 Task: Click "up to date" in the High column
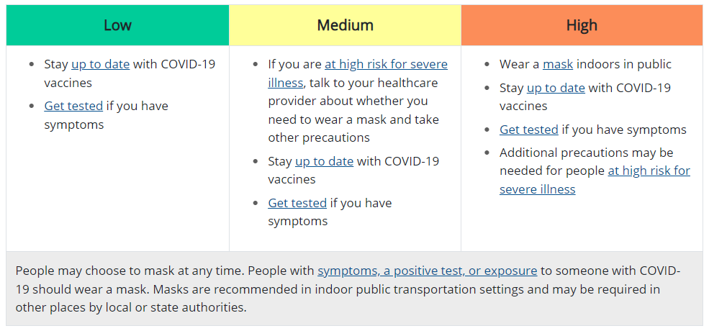(556, 88)
